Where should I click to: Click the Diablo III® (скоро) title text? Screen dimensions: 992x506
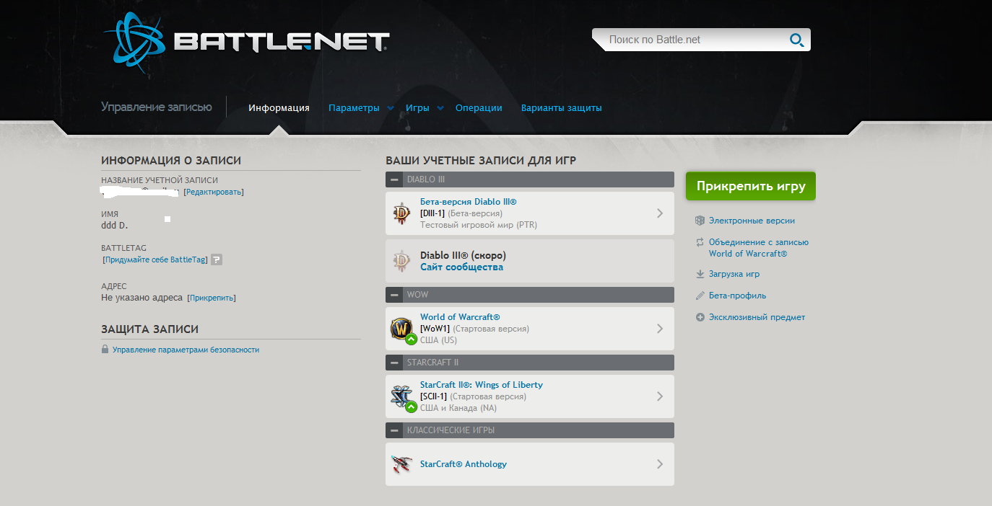coord(463,255)
